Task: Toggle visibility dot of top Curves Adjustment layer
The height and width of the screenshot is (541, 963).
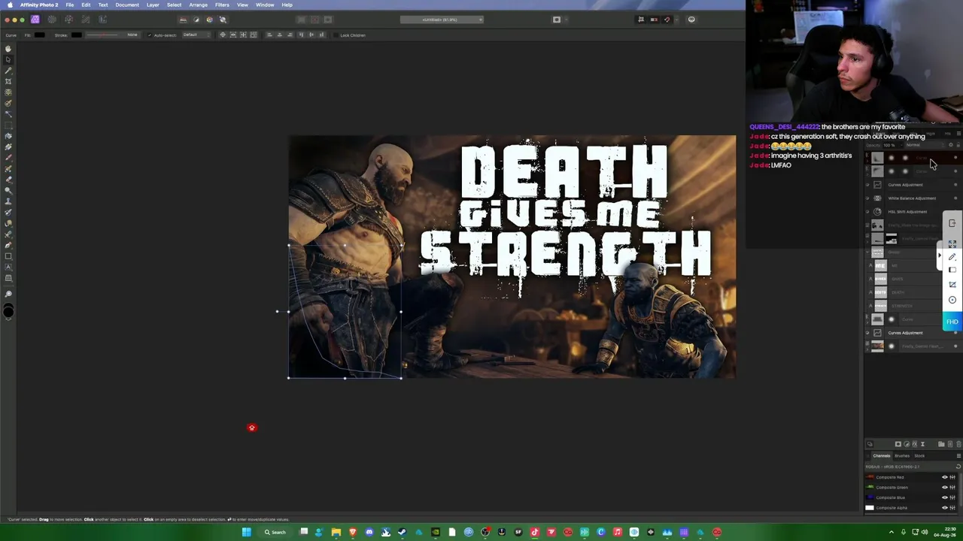Action: tap(955, 185)
